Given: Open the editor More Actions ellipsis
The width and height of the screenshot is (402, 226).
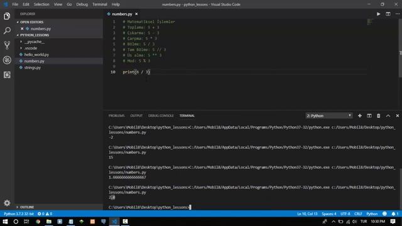Looking at the screenshot, I should tap(398, 14).
